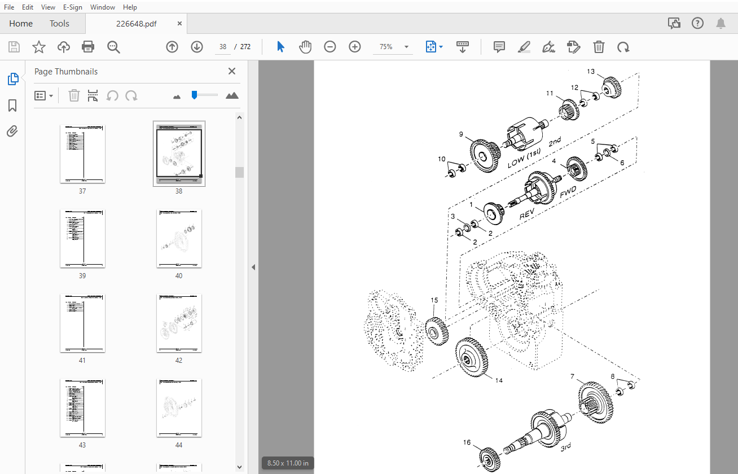
Task: Select page 40 thumbnail
Action: [179, 239]
